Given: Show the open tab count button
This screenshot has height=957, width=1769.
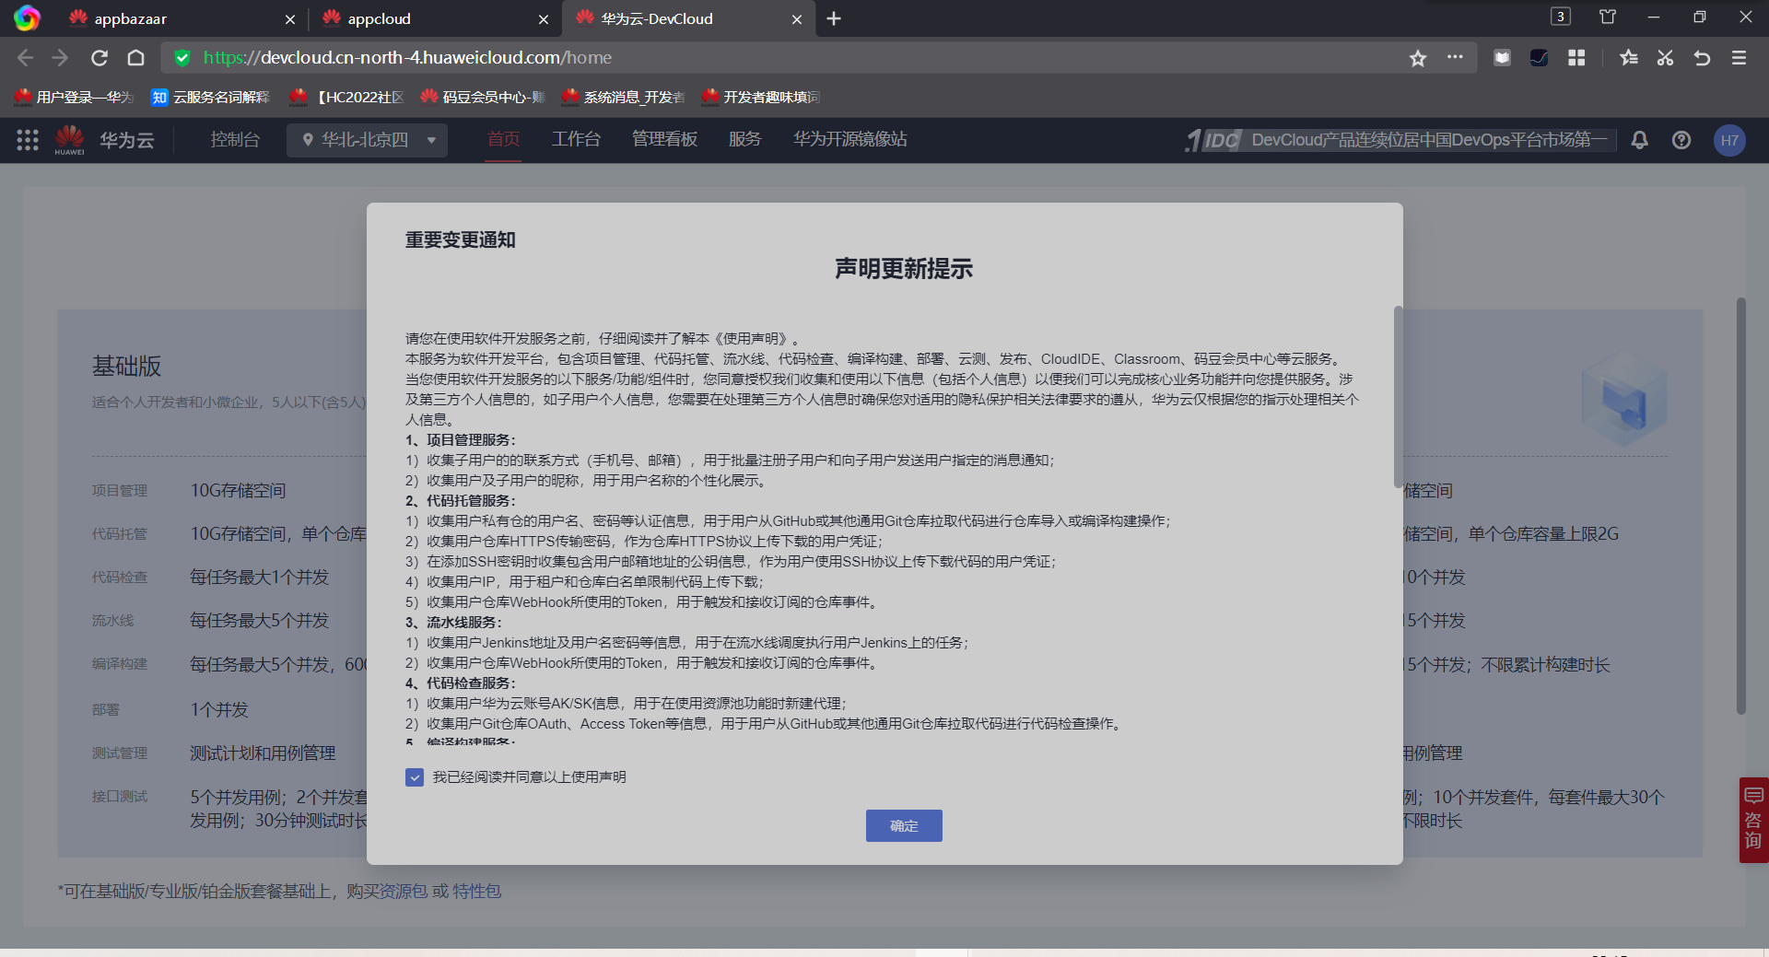Looking at the screenshot, I should click(x=1561, y=17).
